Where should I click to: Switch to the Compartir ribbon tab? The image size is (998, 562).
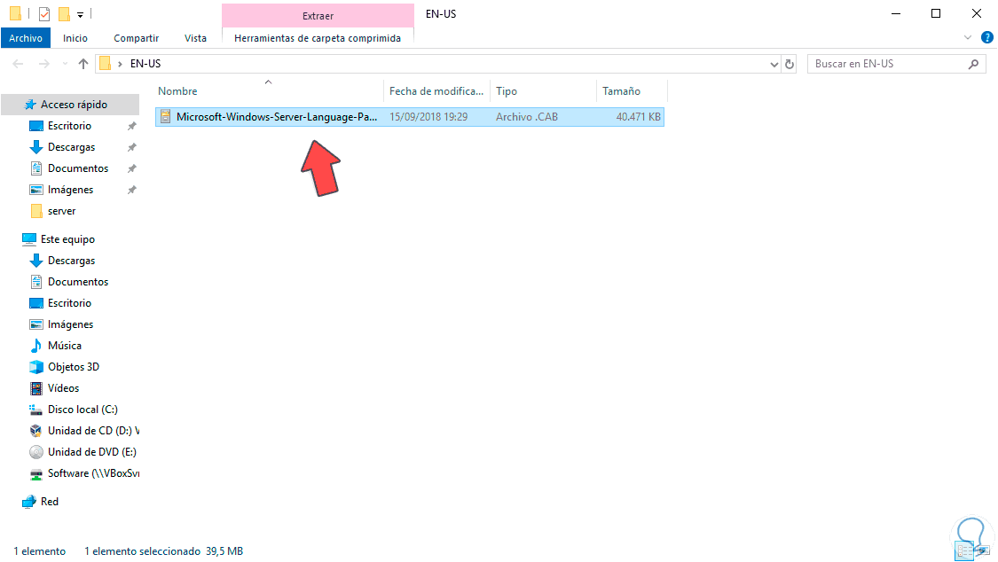pyautogui.click(x=137, y=38)
